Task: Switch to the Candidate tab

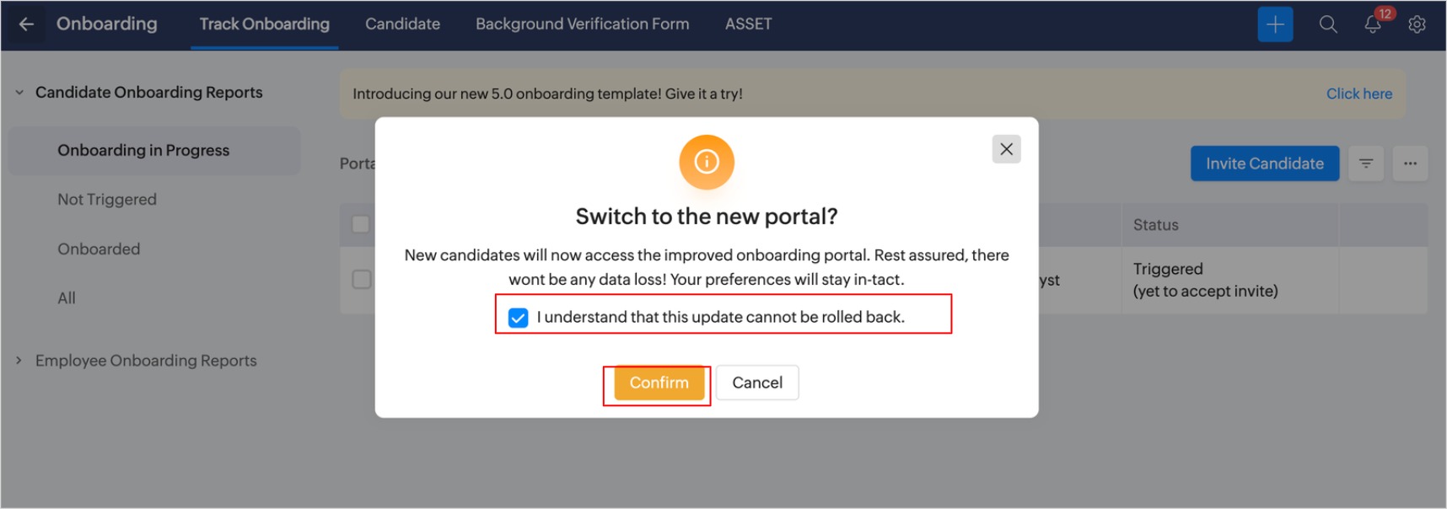Action: 402,24
